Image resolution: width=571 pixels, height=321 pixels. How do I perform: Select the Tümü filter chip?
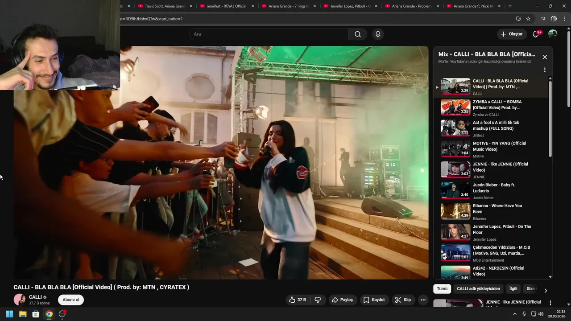[x=442, y=289]
